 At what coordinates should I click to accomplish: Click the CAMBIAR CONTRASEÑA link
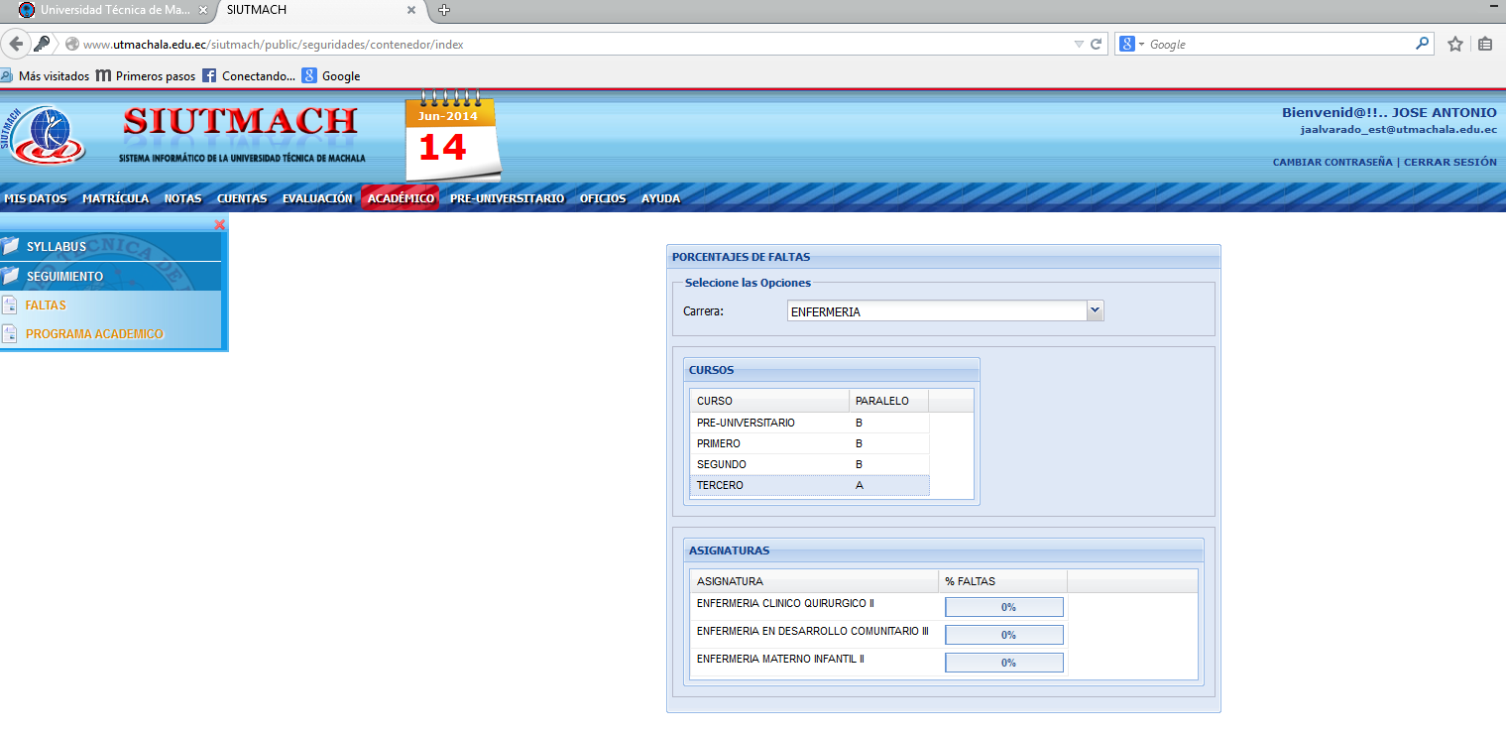1332,162
